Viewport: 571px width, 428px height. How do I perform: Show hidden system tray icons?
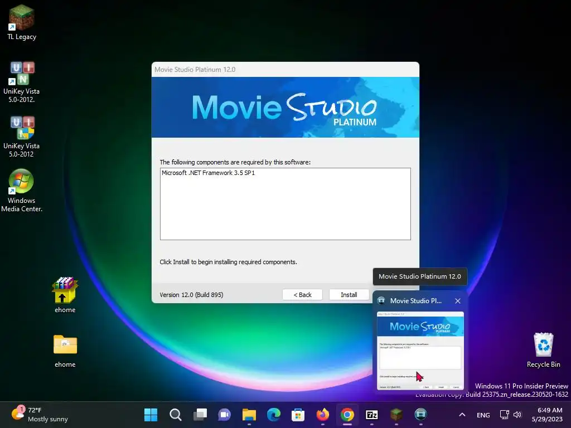click(462, 415)
